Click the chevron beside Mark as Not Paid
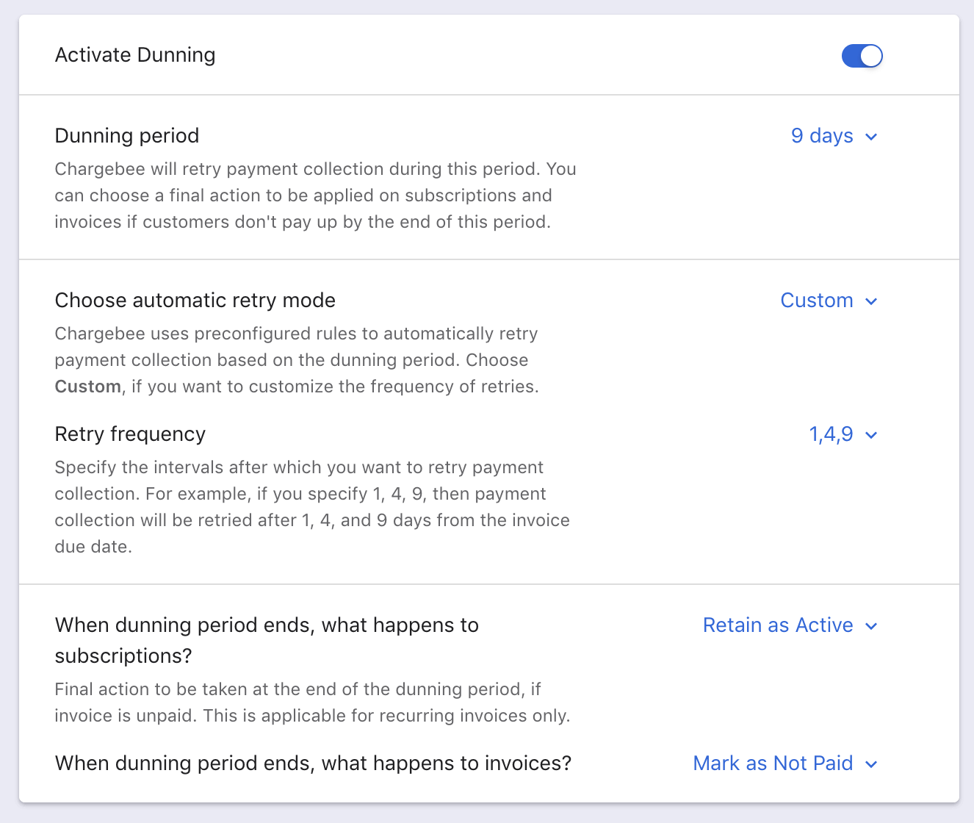This screenshot has height=823, width=974. pyautogui.click(x=872, y=764)
